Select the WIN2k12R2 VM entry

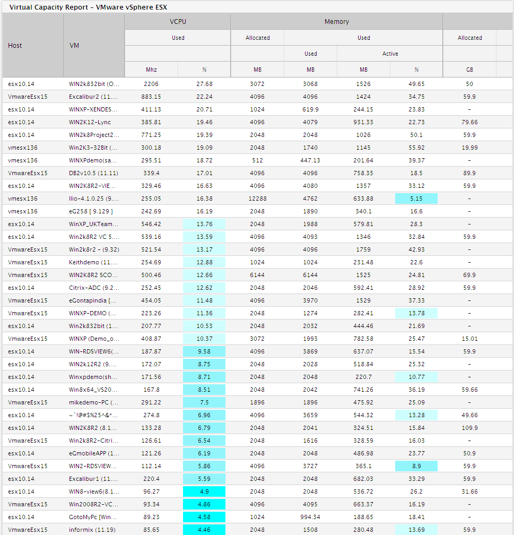92,364
